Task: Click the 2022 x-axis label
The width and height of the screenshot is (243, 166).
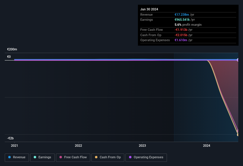Action: [78, 146]
